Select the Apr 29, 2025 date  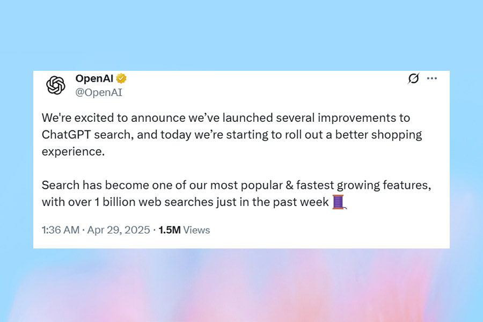pyautogui.click(x=118, y=230)
